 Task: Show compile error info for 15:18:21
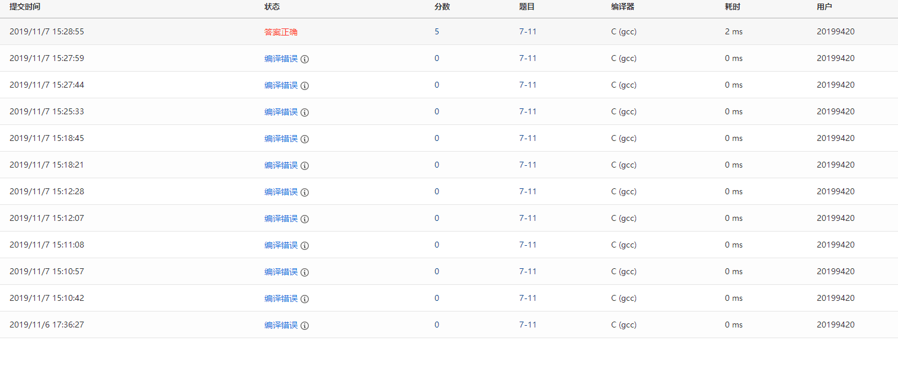pos(305,166)
